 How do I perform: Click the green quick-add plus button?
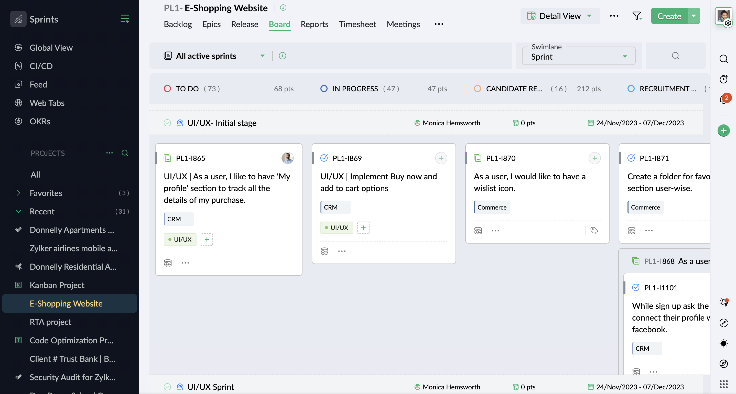723,130
